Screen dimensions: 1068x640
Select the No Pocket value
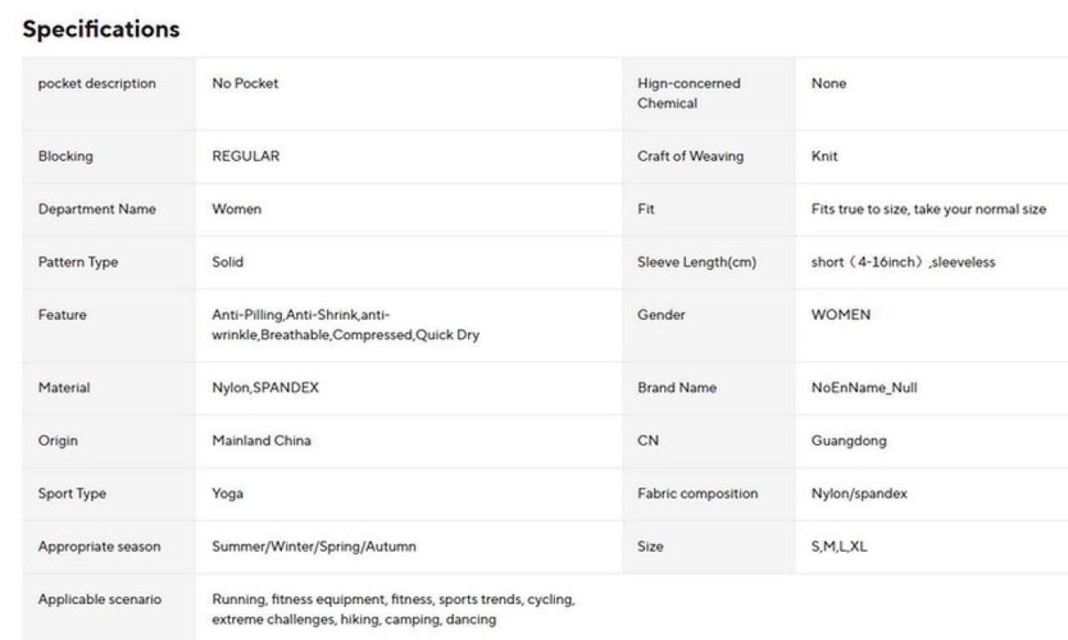pos(245,83)
